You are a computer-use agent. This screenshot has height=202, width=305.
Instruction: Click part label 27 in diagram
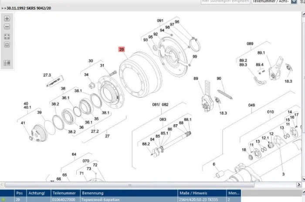pyautogui.click(x=107, y=136)
